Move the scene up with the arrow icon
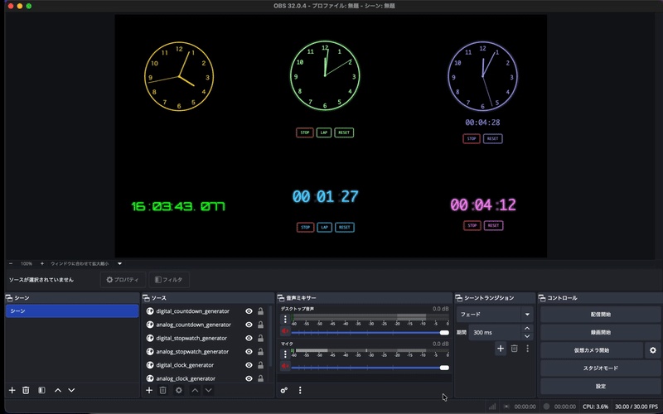The height and width of the screenshot is (414, 663). pos(58,390)
